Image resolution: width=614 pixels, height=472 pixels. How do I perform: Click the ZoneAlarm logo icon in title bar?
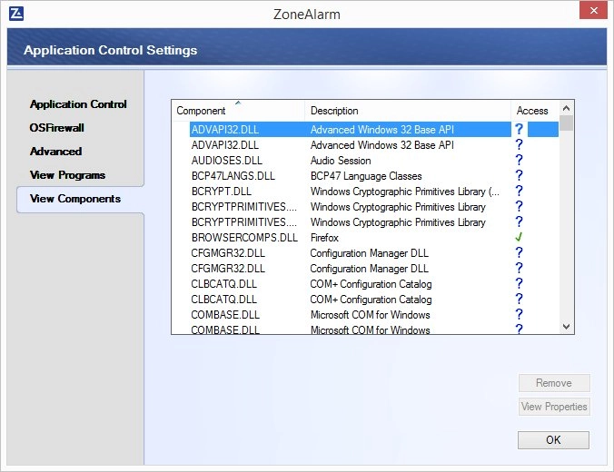click(x=16, y=14)
